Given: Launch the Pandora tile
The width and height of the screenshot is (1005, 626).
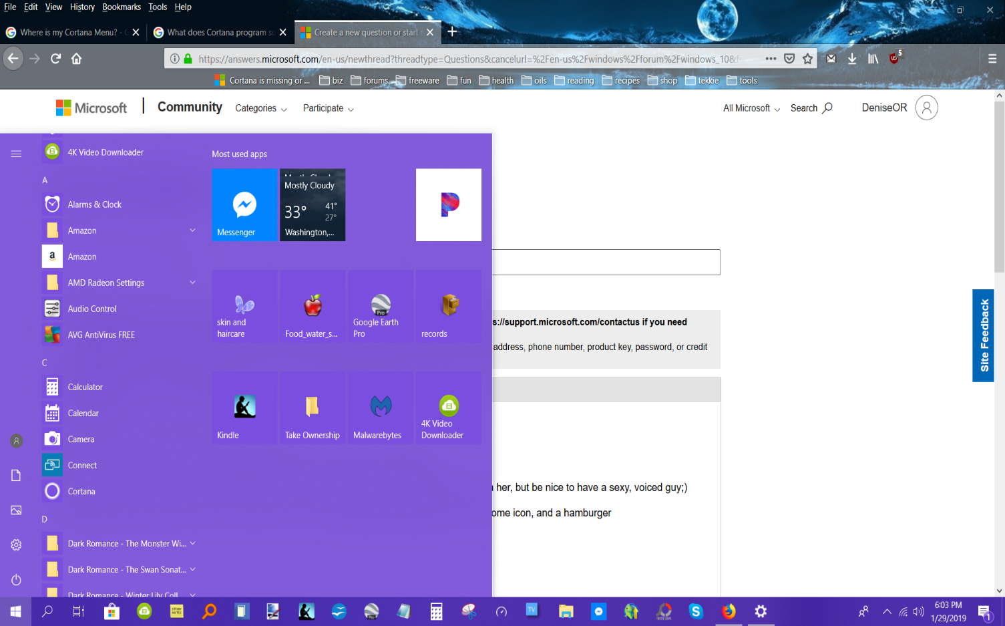Looking at the screenshot, I should (x=449, y=204).
